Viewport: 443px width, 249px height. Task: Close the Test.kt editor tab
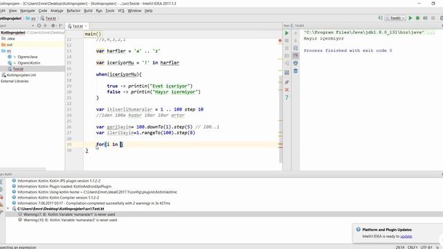[86, 26]
